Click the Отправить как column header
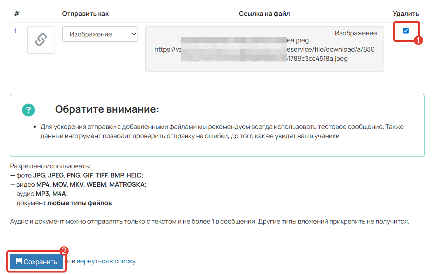The height and width of the screenshot is (274, 440). point(85,14)
